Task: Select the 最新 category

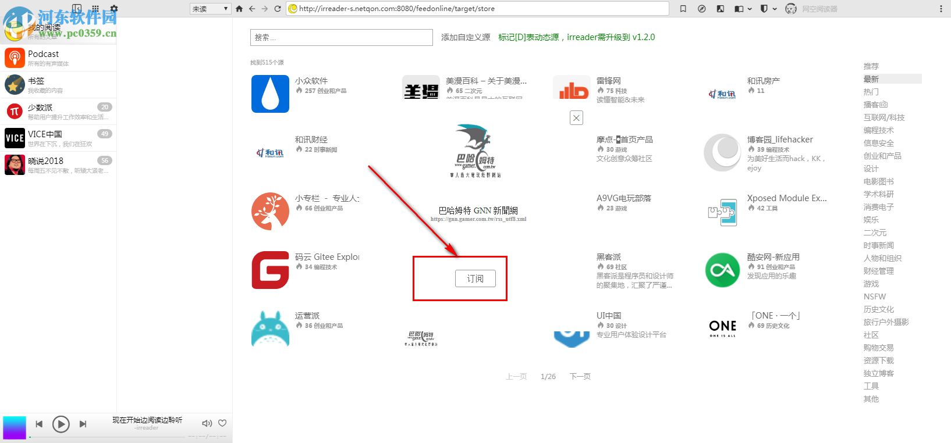Action: 871,79
